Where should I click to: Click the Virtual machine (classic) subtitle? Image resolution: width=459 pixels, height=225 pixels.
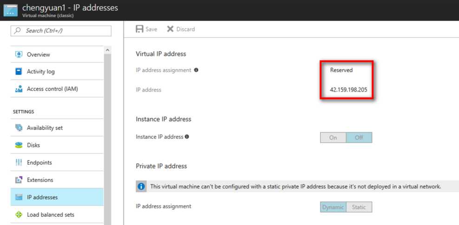[48, 15]
